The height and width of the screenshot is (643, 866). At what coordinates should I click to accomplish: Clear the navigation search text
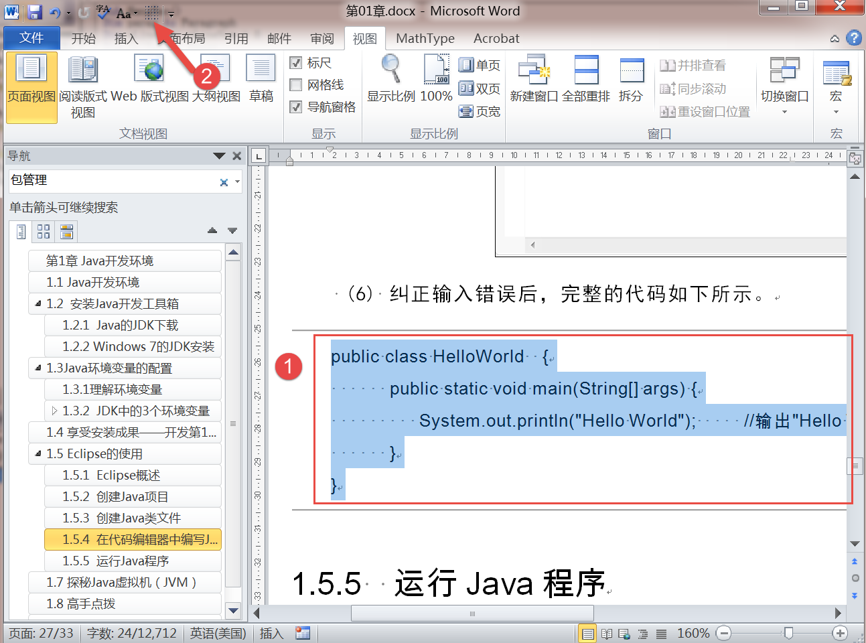(224, 182)
